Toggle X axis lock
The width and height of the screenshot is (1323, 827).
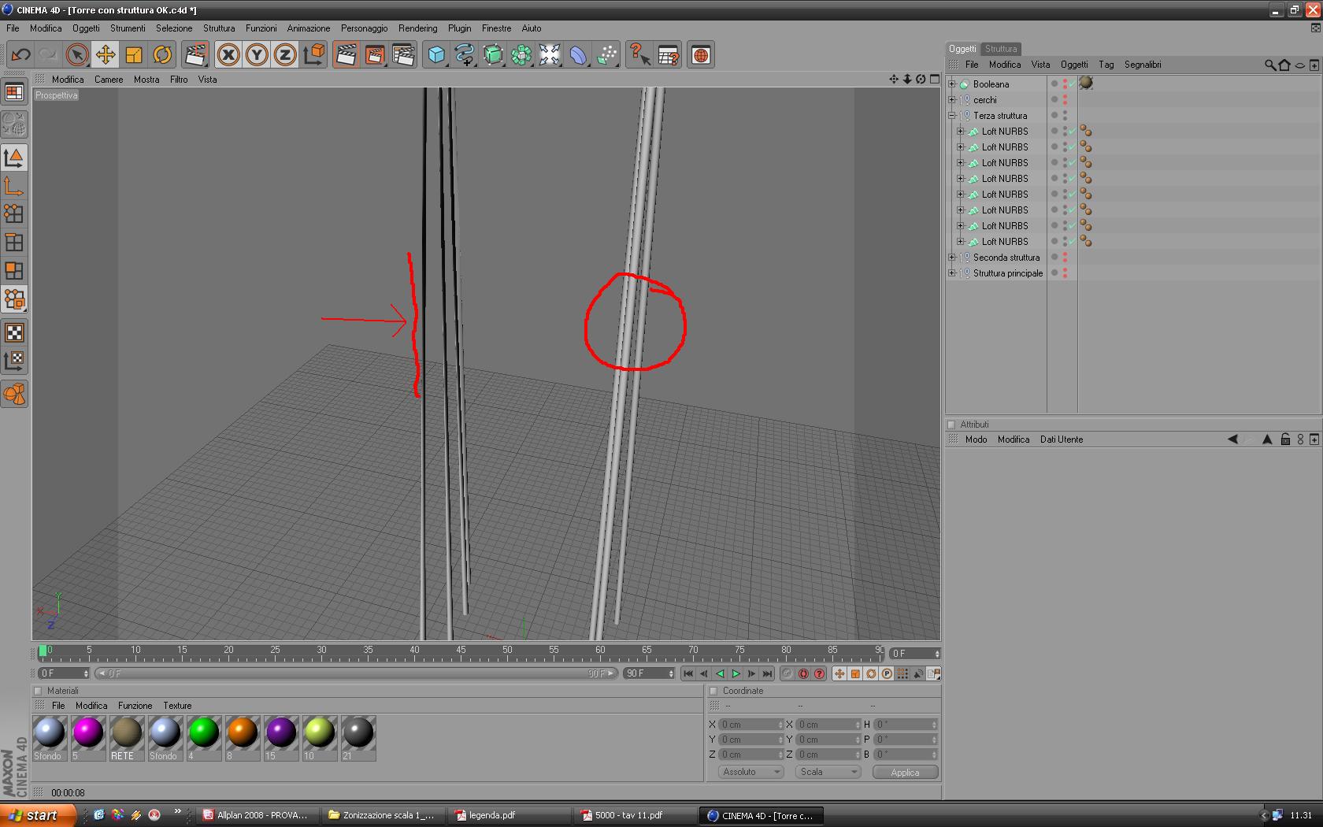coord(228,54)
